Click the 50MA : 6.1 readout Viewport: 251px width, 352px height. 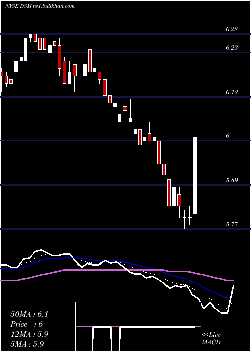[x=29, y=314]
